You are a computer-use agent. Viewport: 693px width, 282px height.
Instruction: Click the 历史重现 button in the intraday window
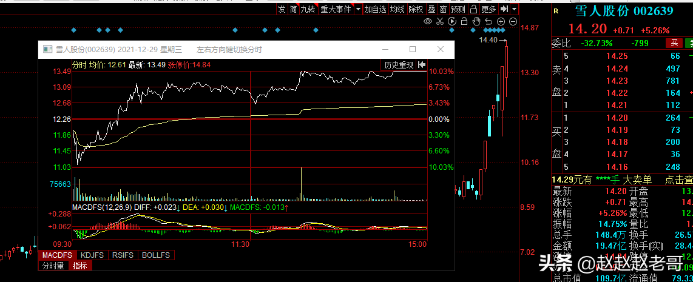399,65
